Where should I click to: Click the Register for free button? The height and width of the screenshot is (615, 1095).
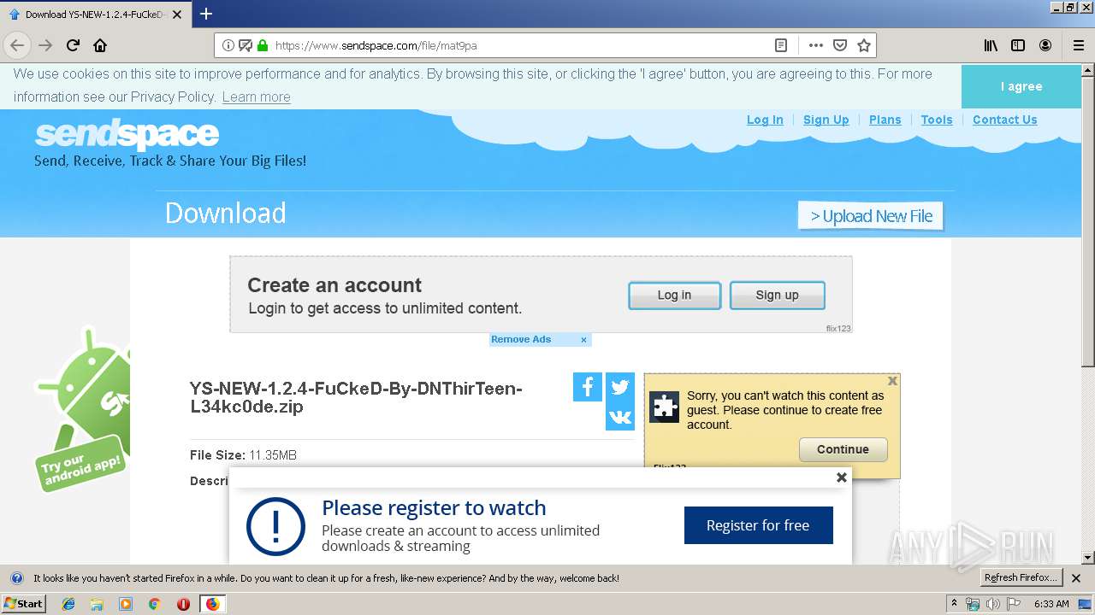758,525
